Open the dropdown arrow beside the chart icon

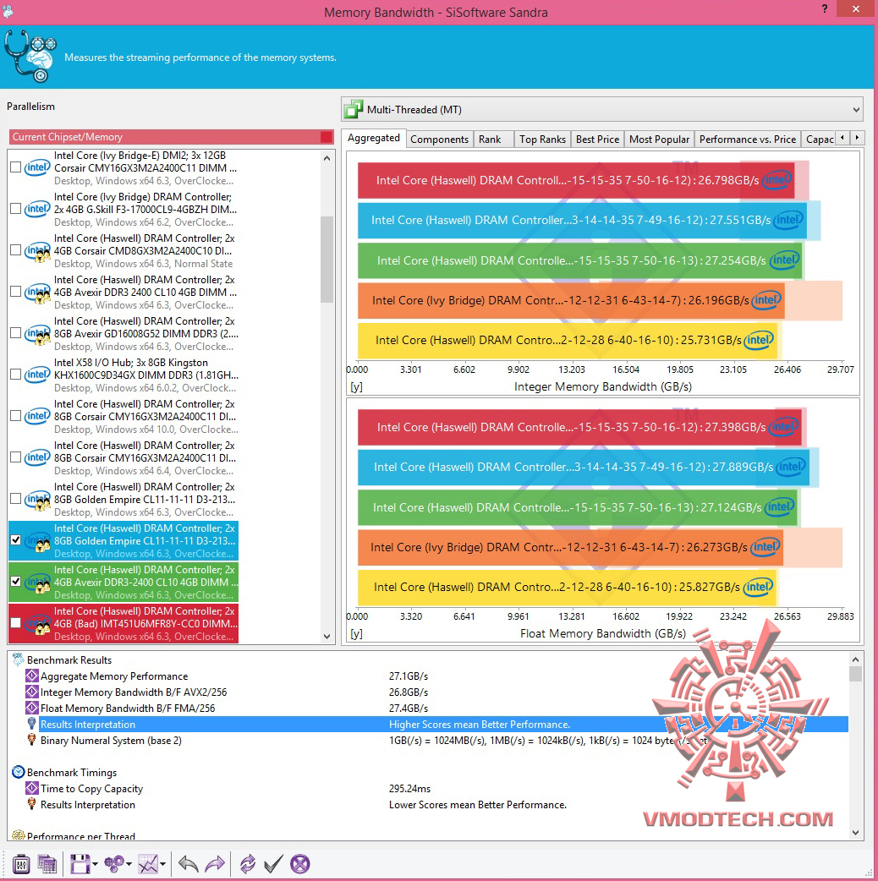point(163,864)
